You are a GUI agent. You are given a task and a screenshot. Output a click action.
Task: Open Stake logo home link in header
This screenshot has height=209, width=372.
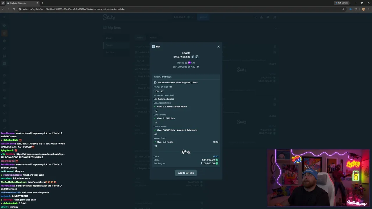[109, 17]
